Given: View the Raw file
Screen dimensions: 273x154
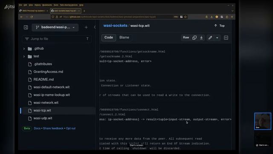Looking at the screenshot, I should (x=186, y=38).
